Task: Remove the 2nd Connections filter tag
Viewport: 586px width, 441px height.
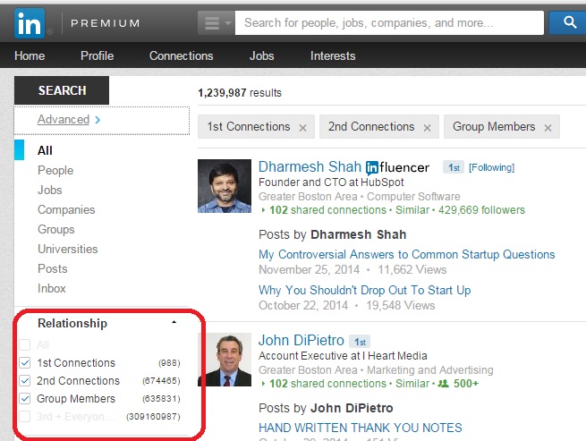Action: (x=427, y=128)
